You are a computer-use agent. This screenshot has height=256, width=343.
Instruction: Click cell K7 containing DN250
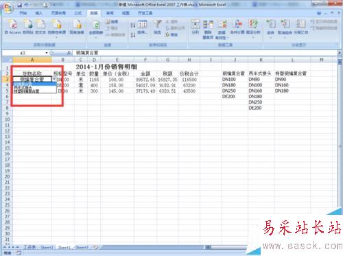(x=261, y=102)
